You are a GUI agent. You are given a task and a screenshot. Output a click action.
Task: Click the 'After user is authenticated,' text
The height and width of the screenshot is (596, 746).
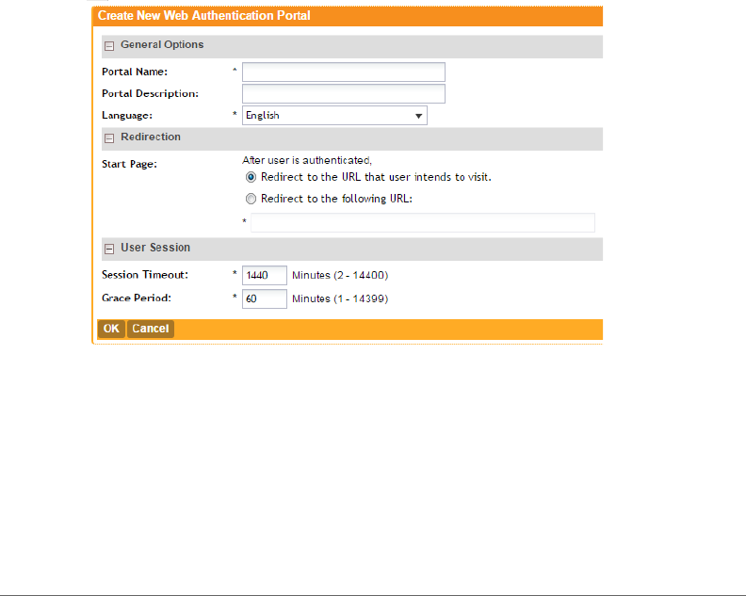pos(307,160)
